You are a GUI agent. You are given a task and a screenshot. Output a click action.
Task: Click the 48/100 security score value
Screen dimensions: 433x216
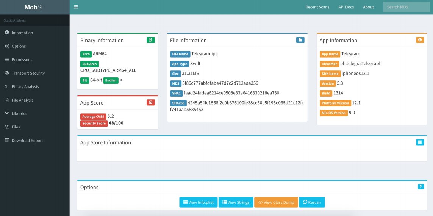coord(116,123)
